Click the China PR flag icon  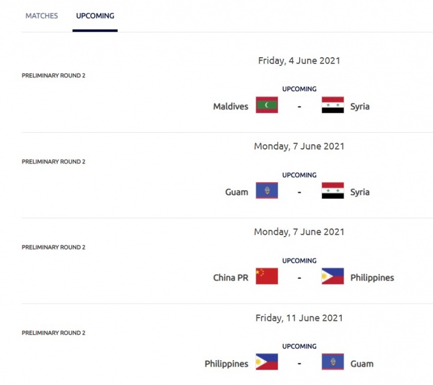click(267, 276)
